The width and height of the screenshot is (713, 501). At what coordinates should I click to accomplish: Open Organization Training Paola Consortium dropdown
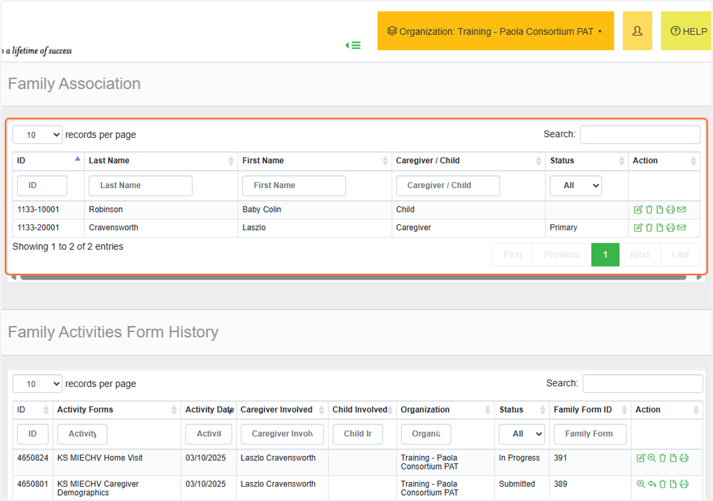496,31
